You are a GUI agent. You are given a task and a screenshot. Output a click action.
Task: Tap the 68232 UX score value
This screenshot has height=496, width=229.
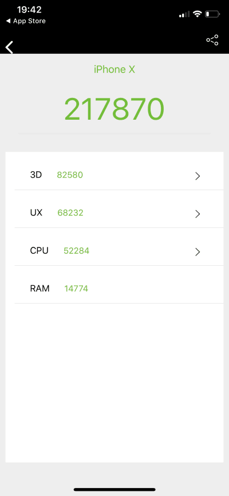click(70, 213)
